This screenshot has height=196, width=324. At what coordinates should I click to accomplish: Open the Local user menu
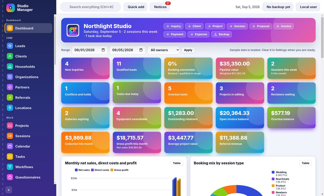click(308, 7)
